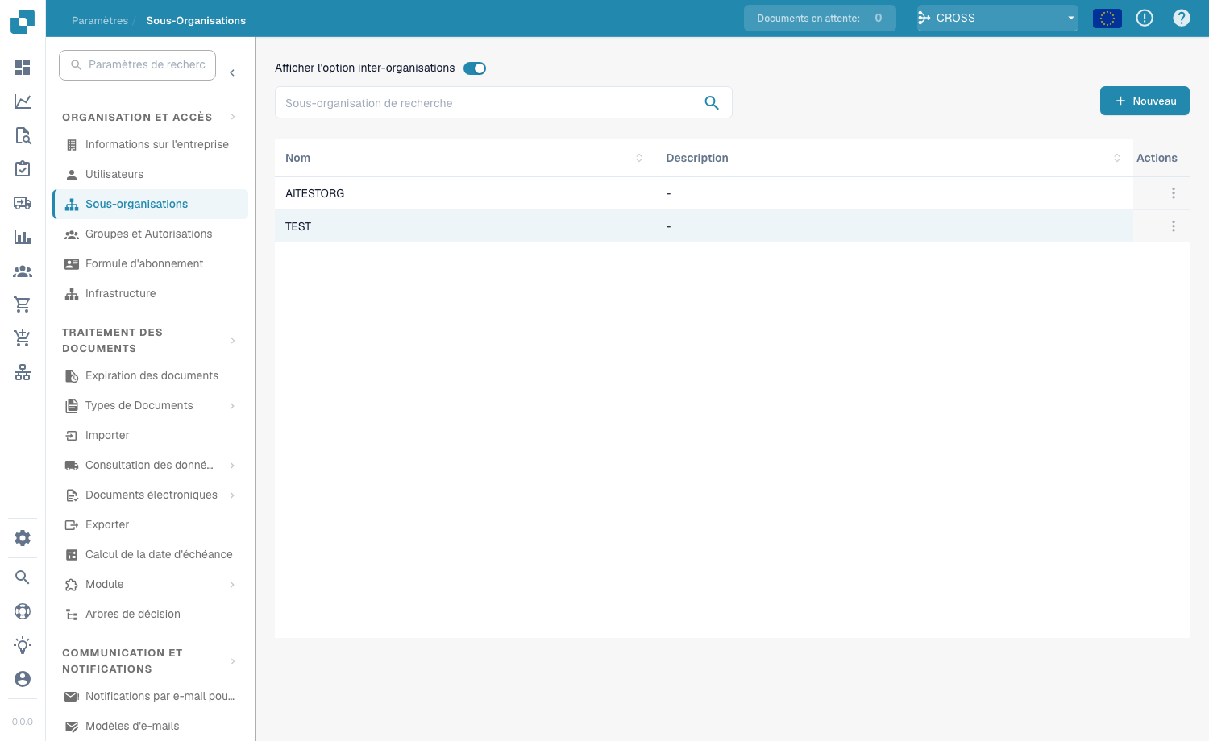1209x741 pixels.
Task: Open the document search icon in rail
Action: [x=23, y=135]
